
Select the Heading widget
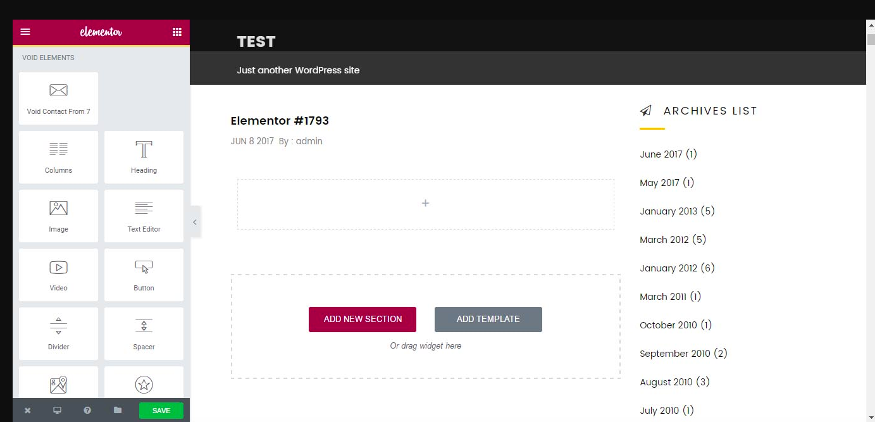(144, 157)
